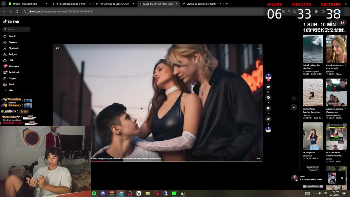350x197 pixels.
Task: Bookmark the video to favorites
Action: point(268,108)
